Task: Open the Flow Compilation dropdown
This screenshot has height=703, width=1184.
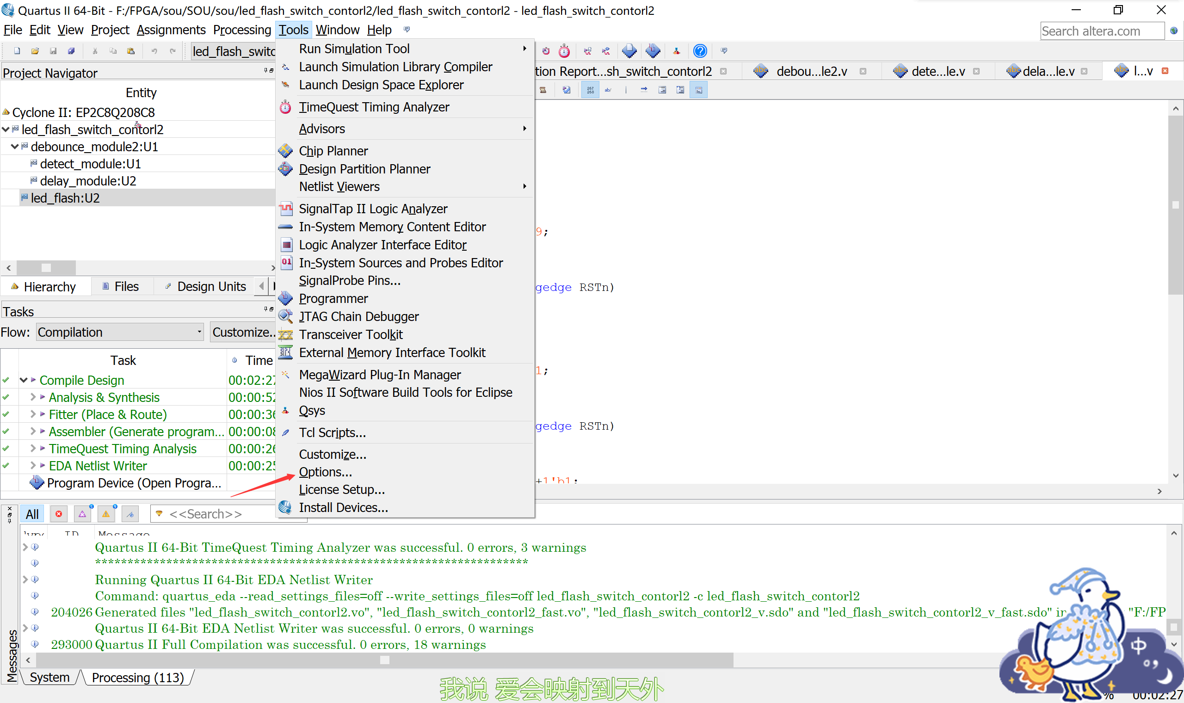Action: pyautogui.click(x=120, y=332)
